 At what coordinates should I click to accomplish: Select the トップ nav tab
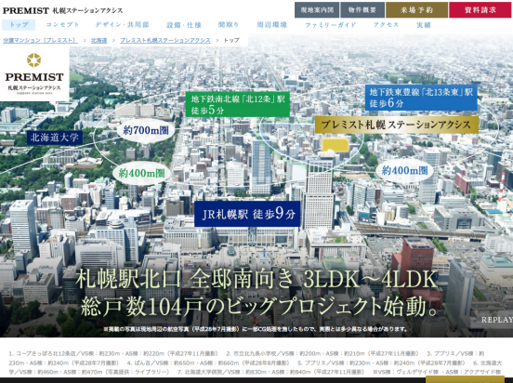click(19, 25)
